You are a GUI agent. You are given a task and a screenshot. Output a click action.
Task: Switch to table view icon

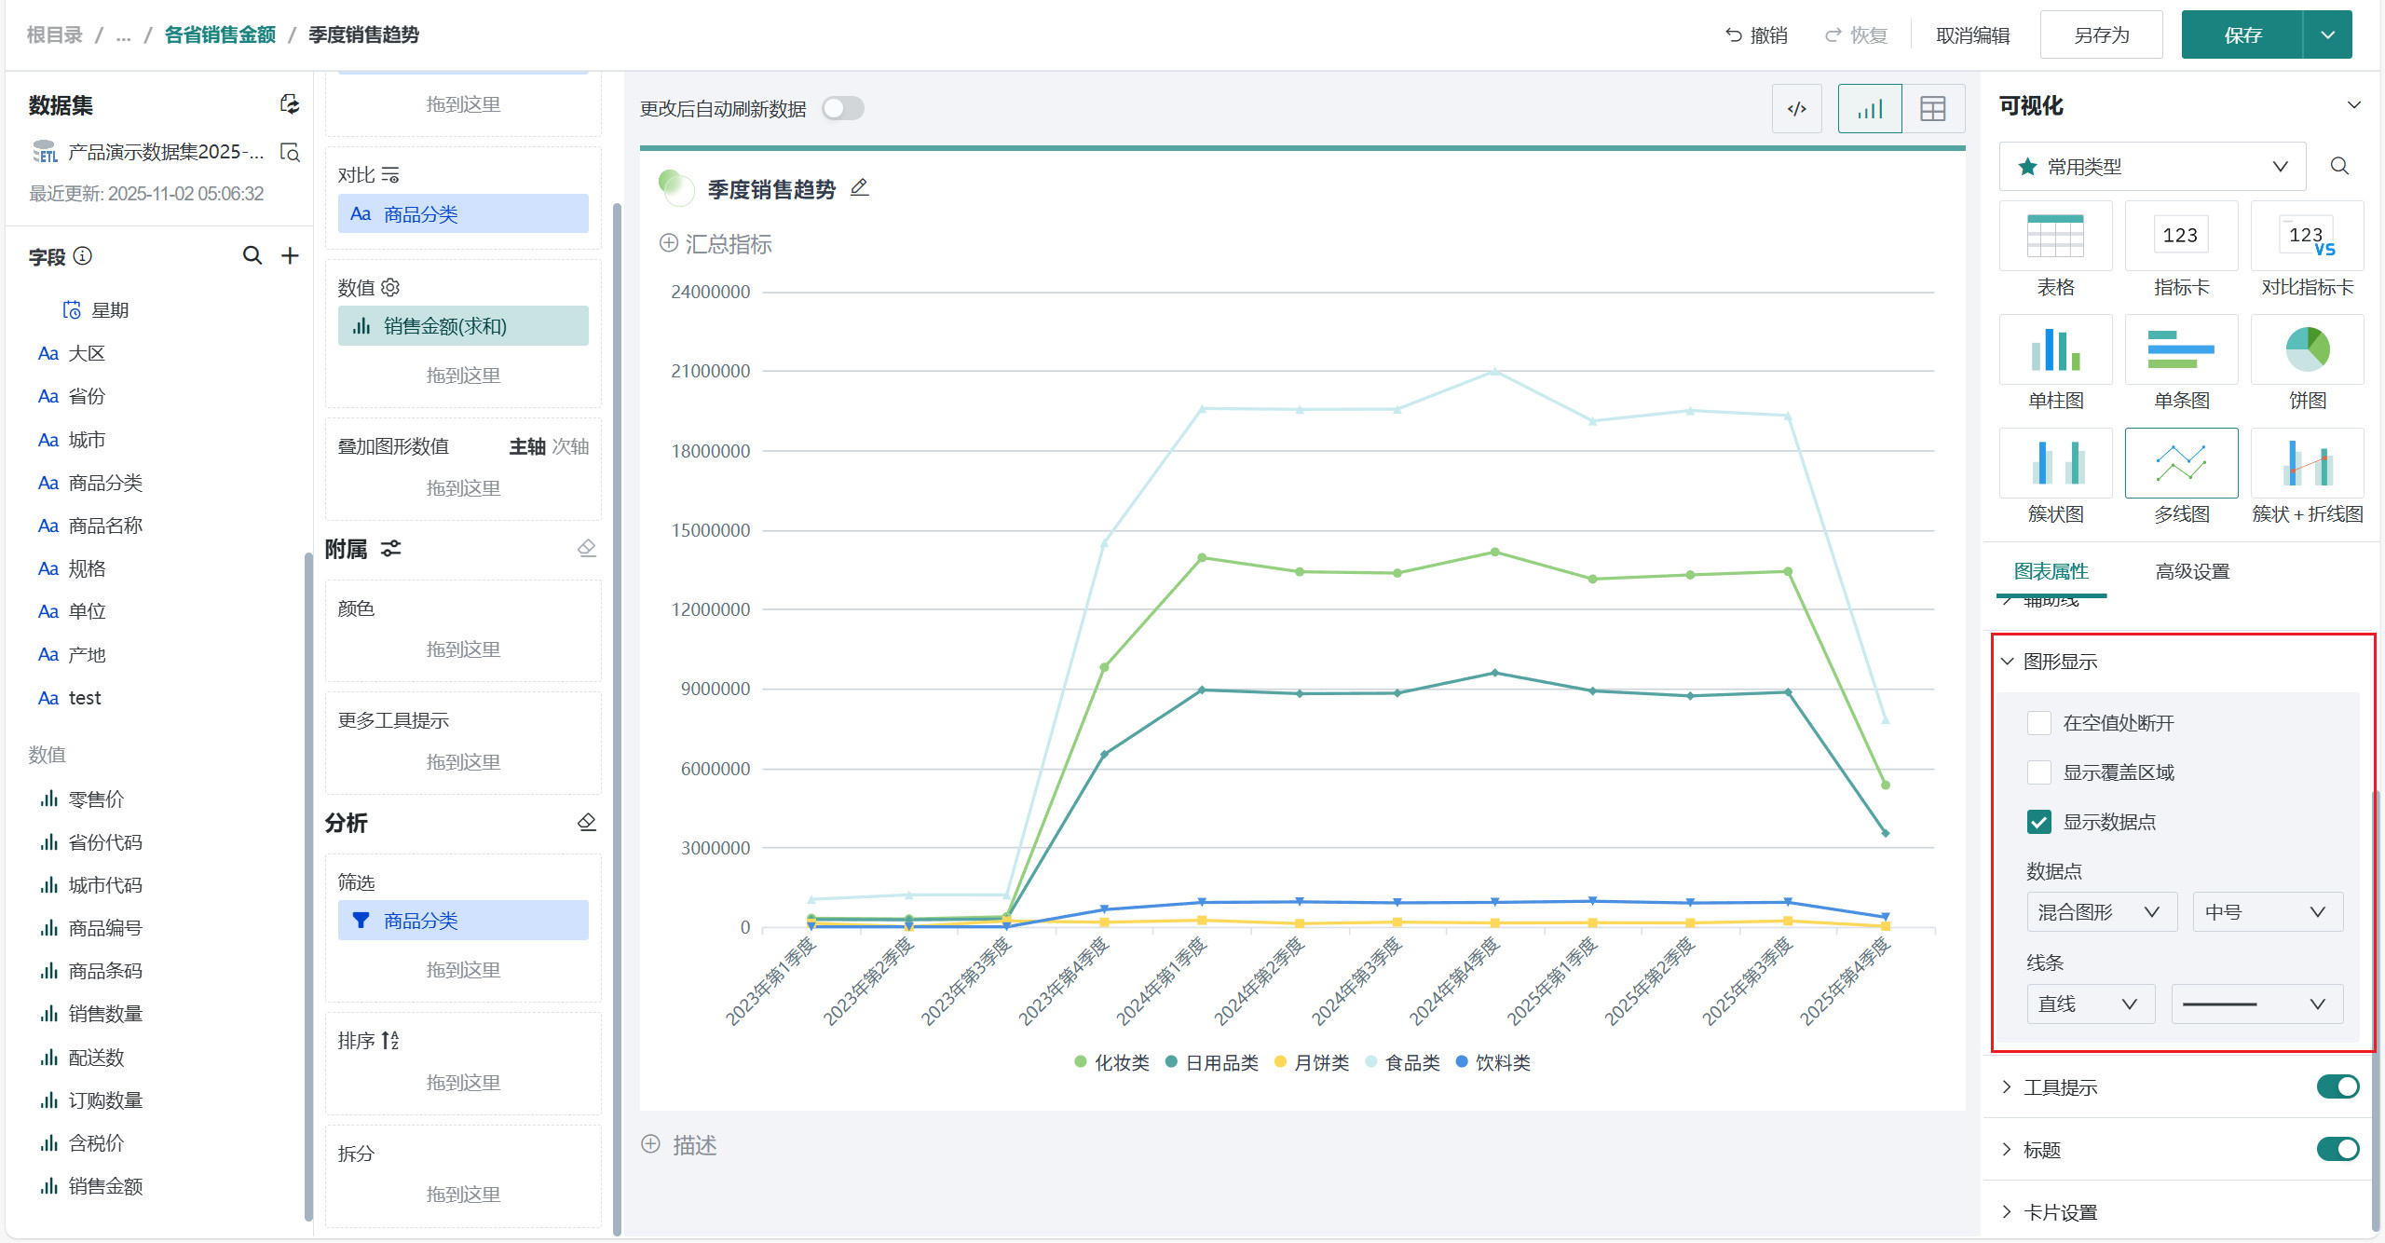click(x=1932, y=109)
